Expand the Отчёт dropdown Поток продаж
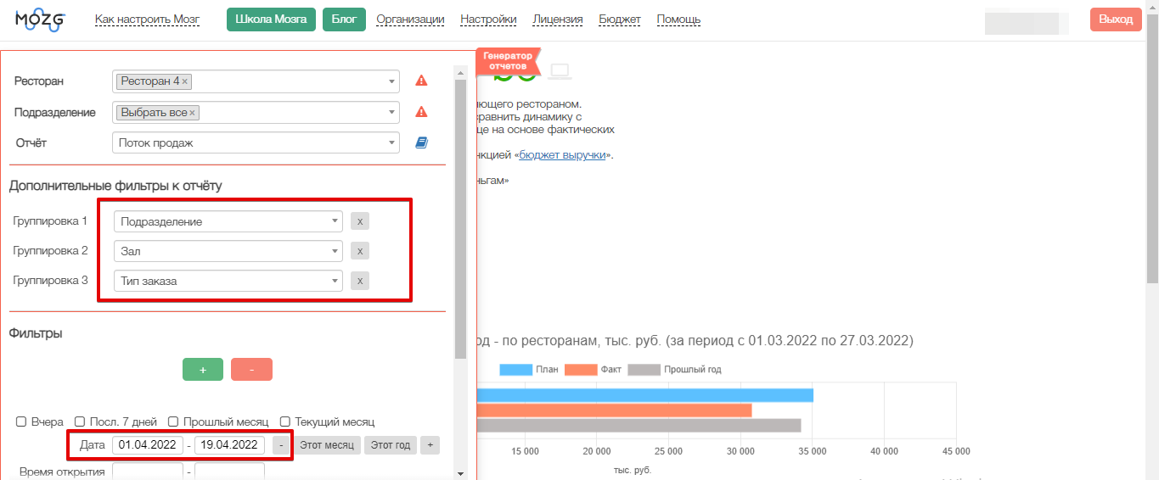The width and height of the screenshot is (1159, 480). click(256, 142)
